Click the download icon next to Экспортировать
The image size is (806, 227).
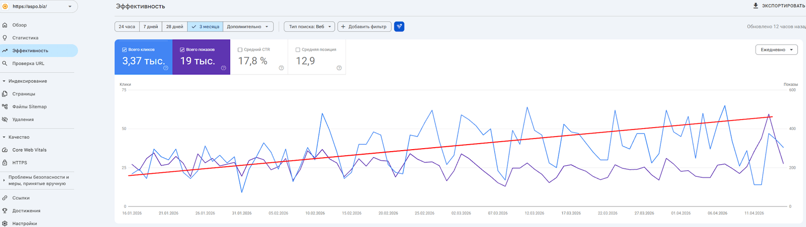756,6
